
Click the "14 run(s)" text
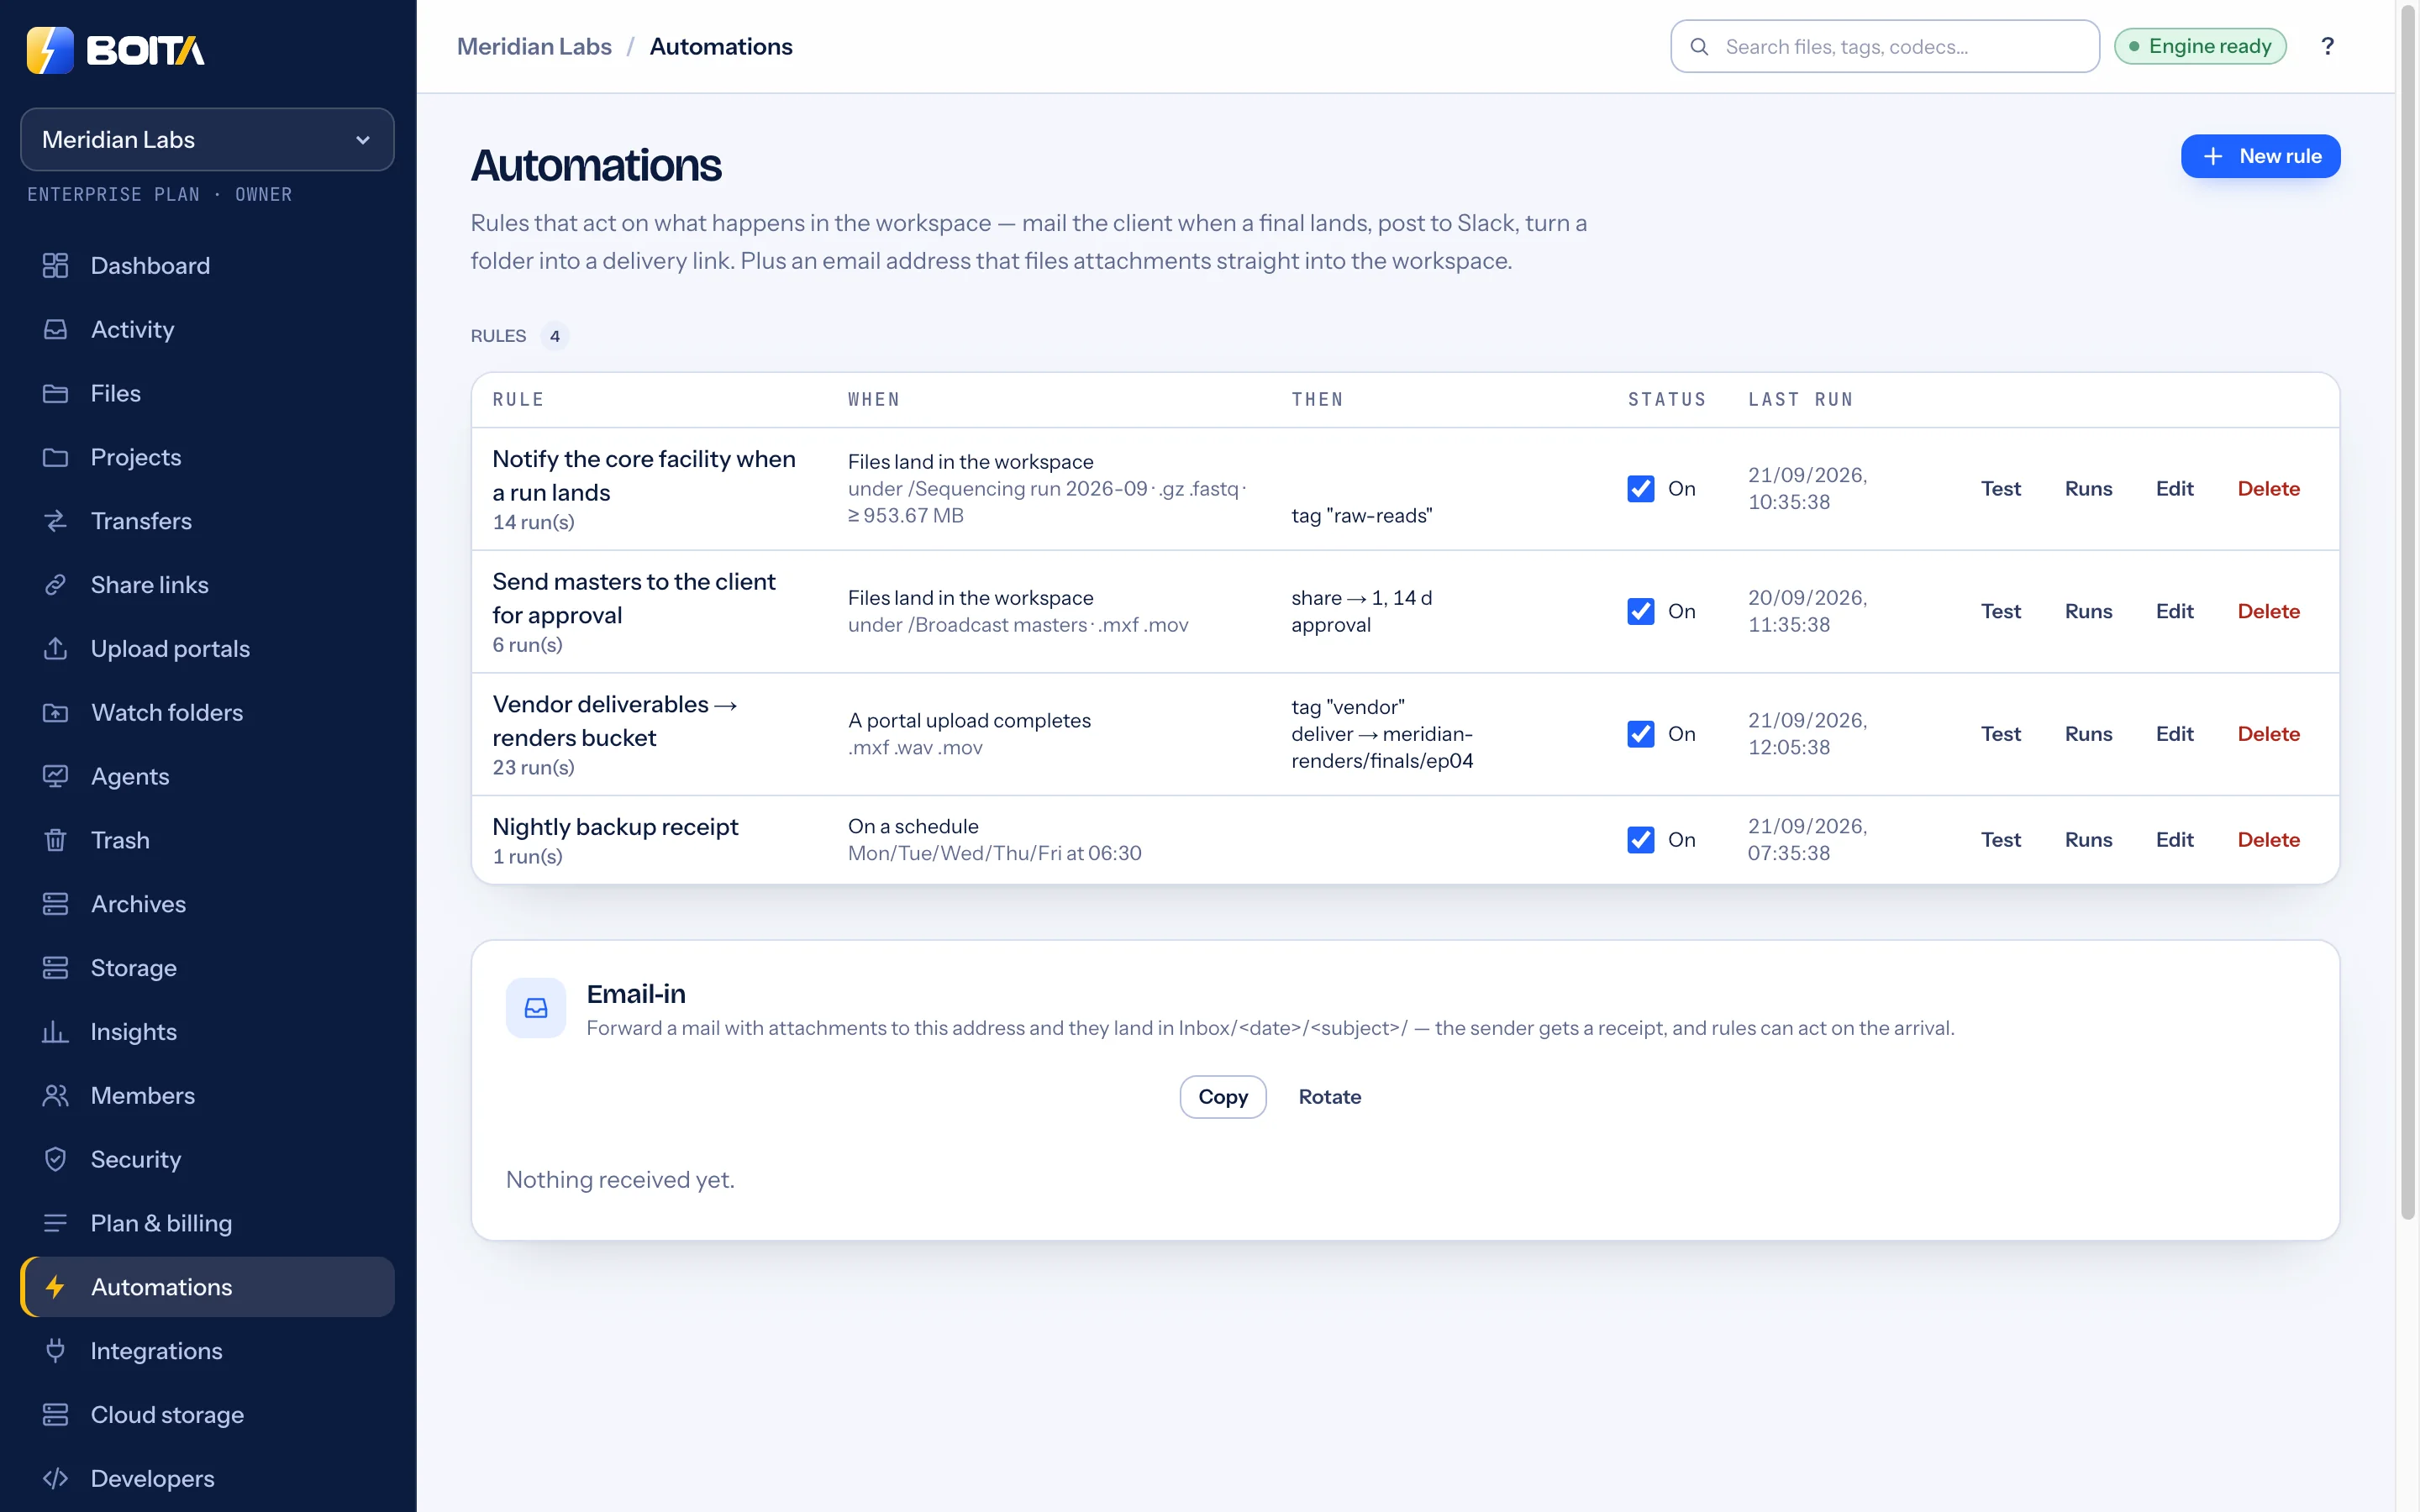533,522
